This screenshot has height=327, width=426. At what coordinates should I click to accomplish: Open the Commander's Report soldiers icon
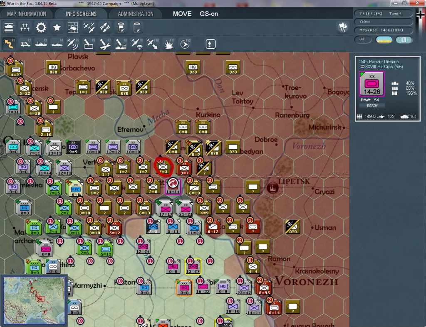coord(25,28)
